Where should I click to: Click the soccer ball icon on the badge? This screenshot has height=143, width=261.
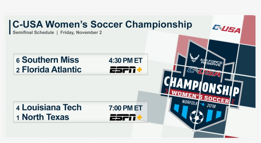pos(196,117)
